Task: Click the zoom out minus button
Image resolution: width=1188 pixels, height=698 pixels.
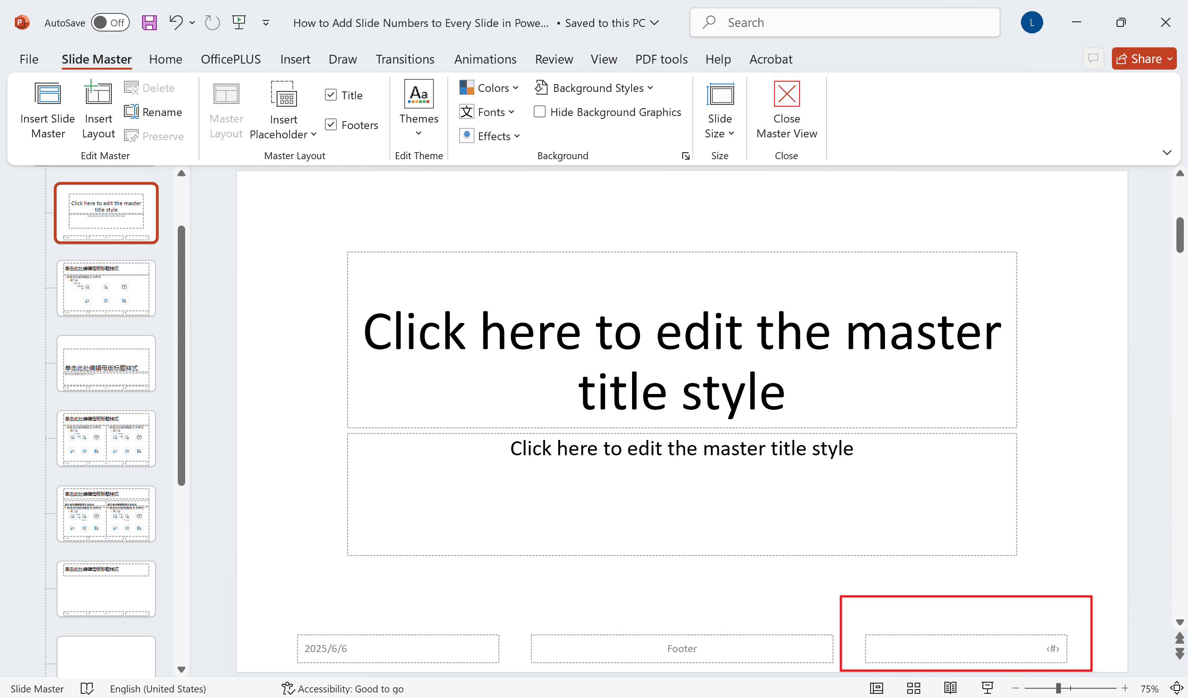Action: tap(1015, 689)
